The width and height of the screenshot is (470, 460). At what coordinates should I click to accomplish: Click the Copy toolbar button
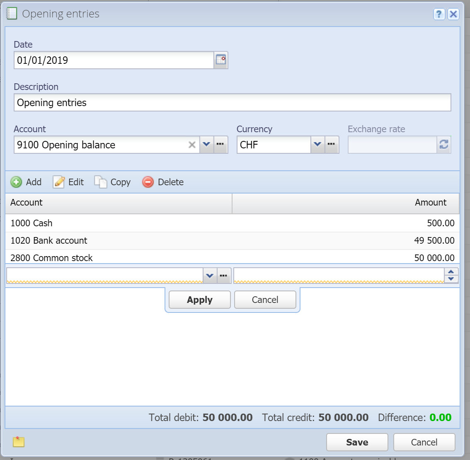(x=112, y=182)
